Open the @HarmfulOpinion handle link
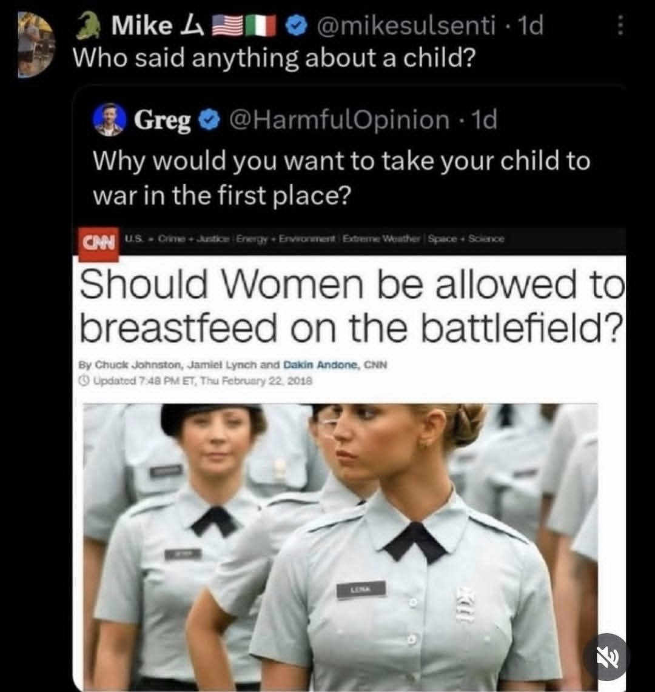 (x=339, y=120)
